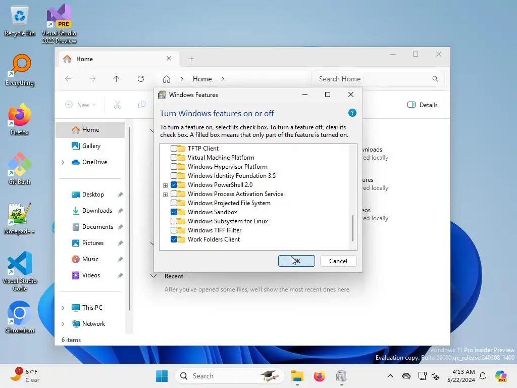
Task: Click the address bar home icon
Action: click(167, 79)
